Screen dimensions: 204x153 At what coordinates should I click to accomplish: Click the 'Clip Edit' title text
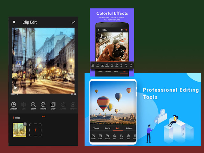(x=30, y=22)
